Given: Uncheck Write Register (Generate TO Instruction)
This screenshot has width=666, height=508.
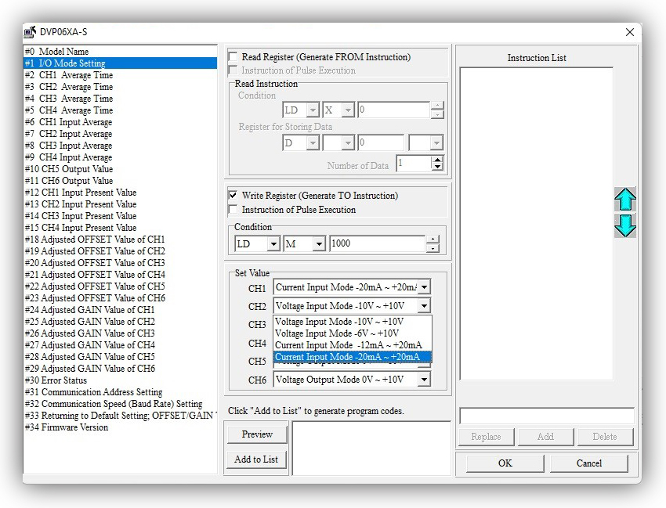Looking at the screenshot, I should pos(233,195).
